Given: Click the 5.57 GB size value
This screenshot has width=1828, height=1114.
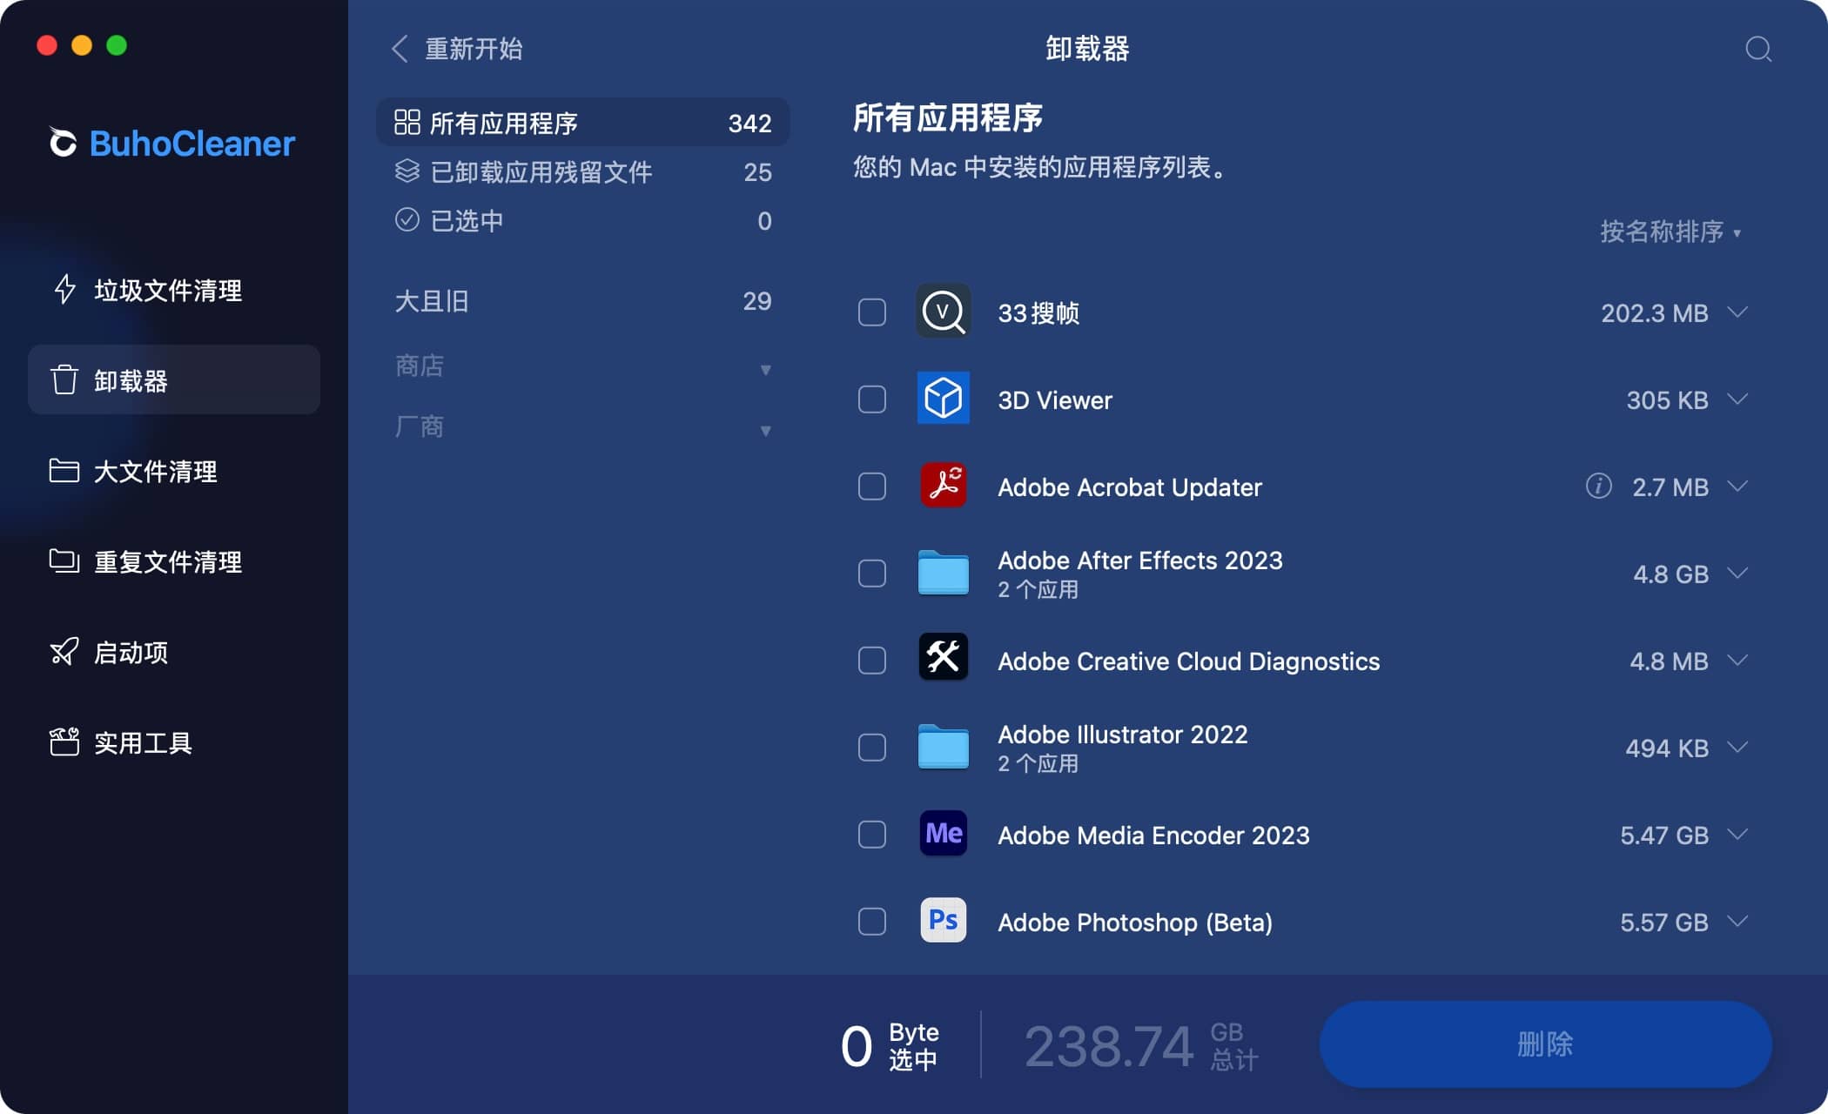Looking at the screenshot, I should tap(1663, 922).
